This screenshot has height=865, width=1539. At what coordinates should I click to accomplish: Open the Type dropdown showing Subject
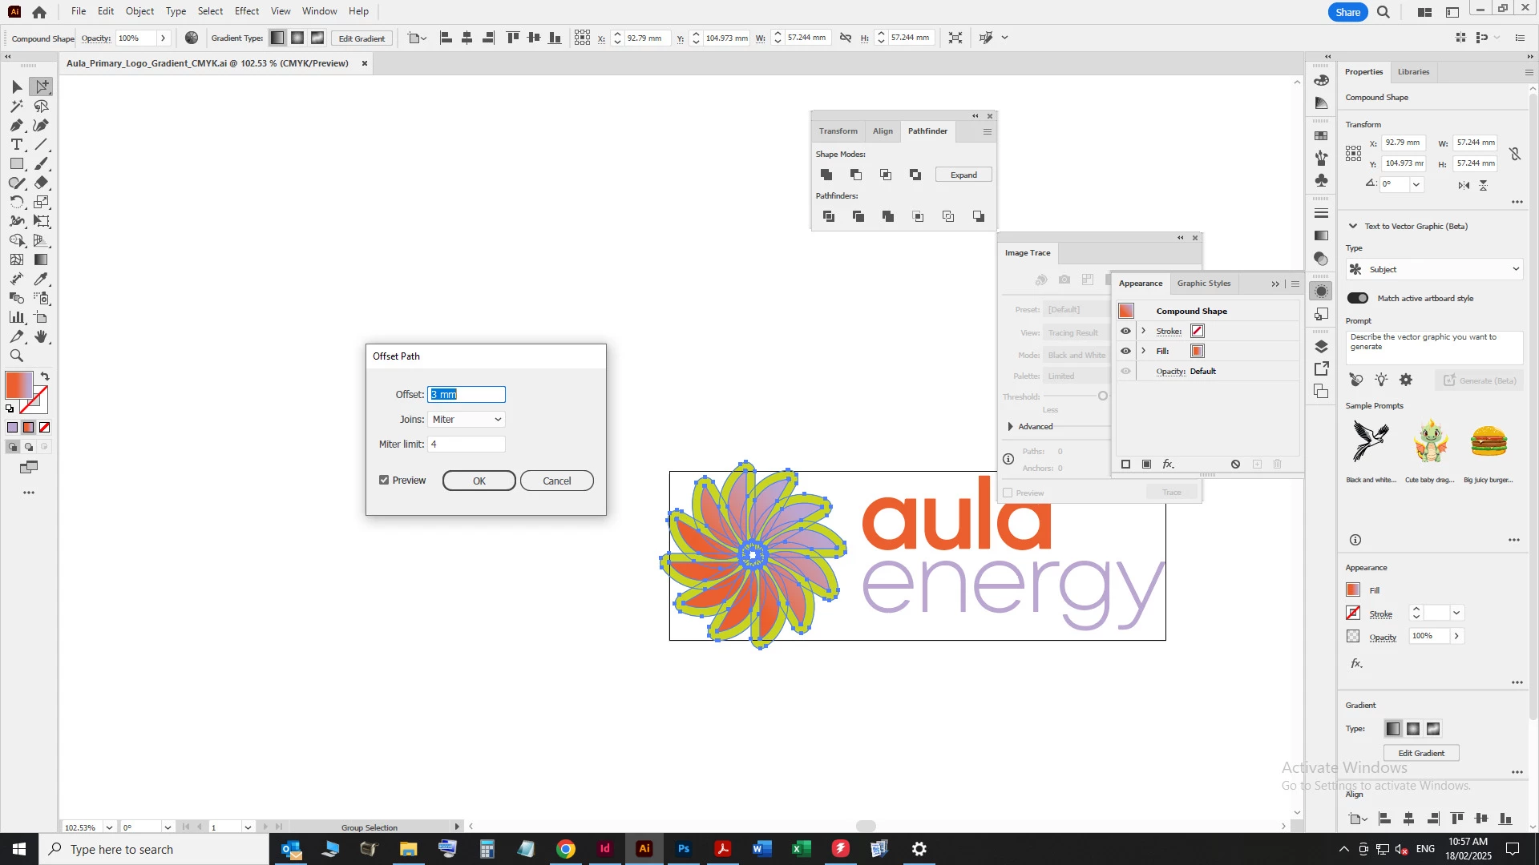(x=1434, y=270)
